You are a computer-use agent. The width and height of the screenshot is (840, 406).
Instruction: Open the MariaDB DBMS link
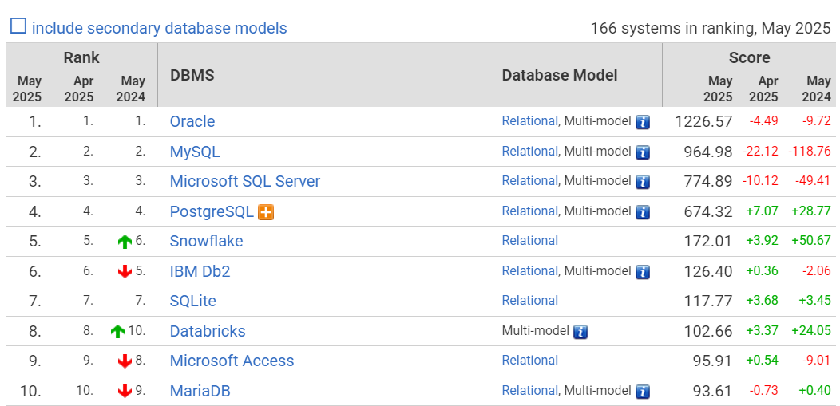[200, 391]
